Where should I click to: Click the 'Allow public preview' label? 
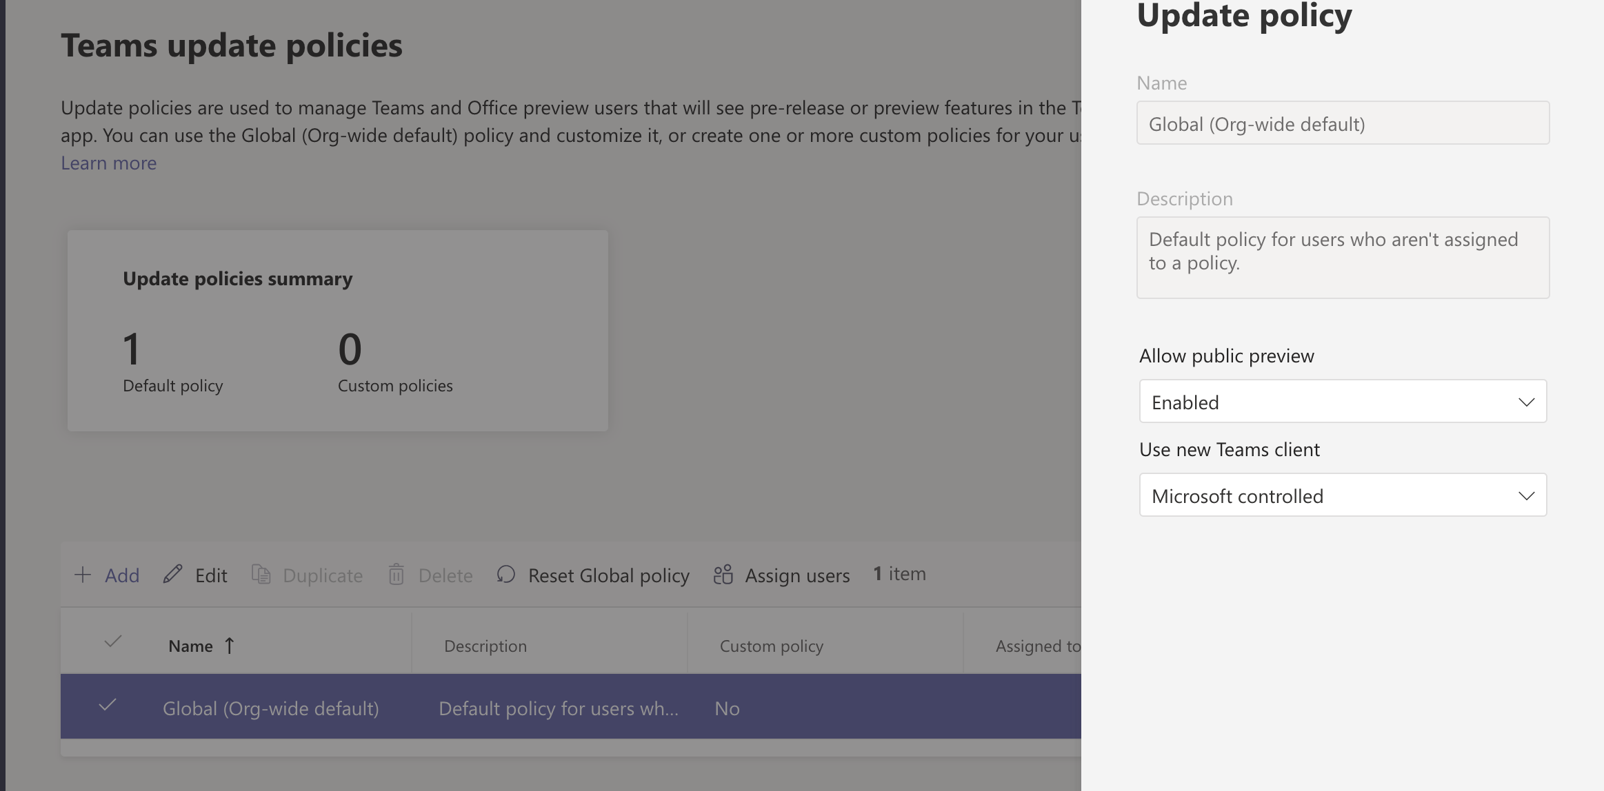(1227, 356)
